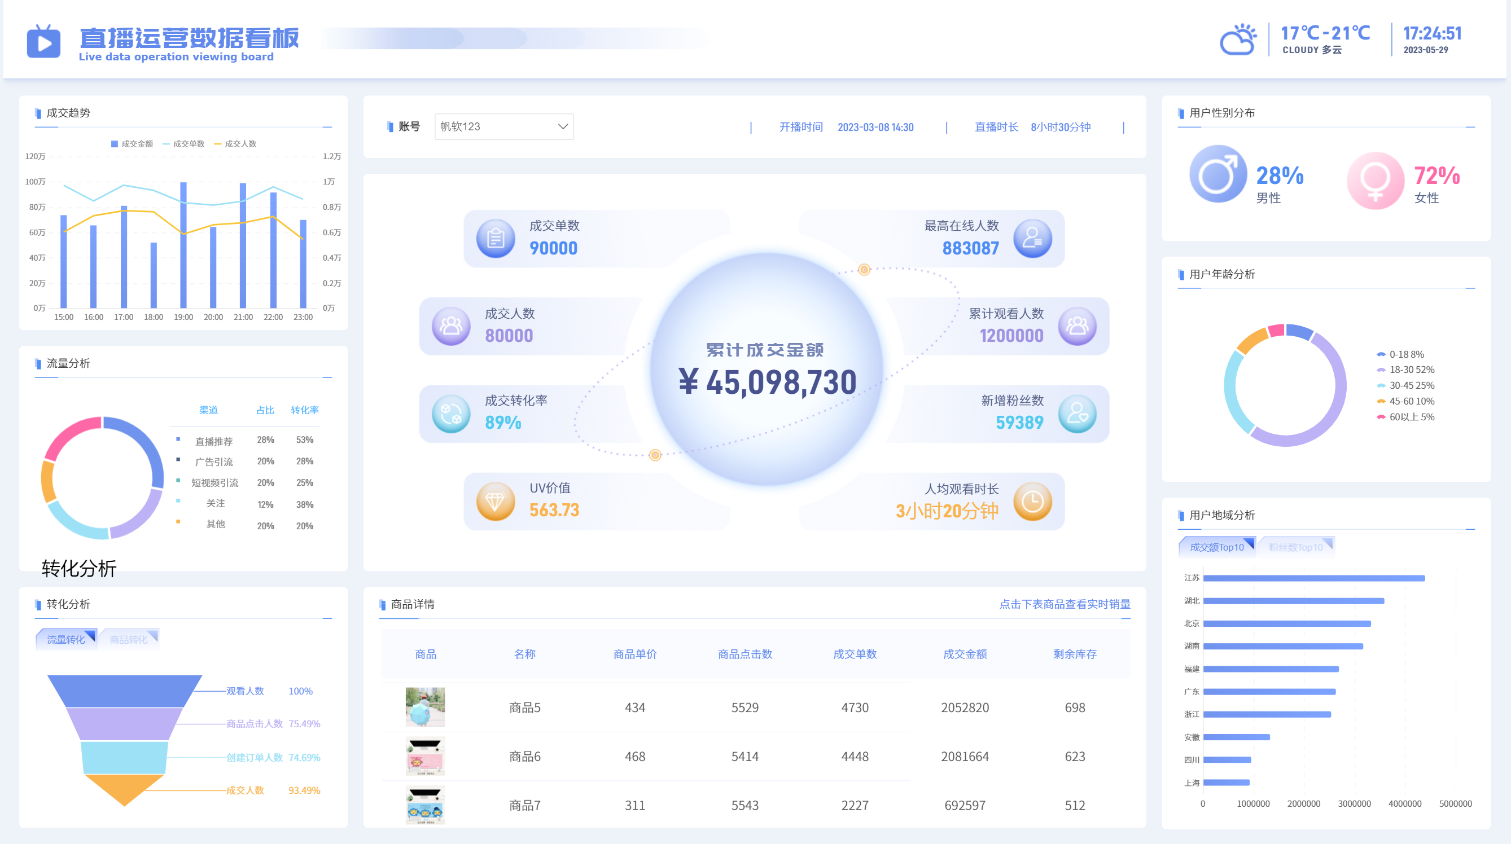Image resolution: width=1511 pixels, height=844 pixels.
Task: Click the male gender symbol icon
Action: click(1217, 174)
